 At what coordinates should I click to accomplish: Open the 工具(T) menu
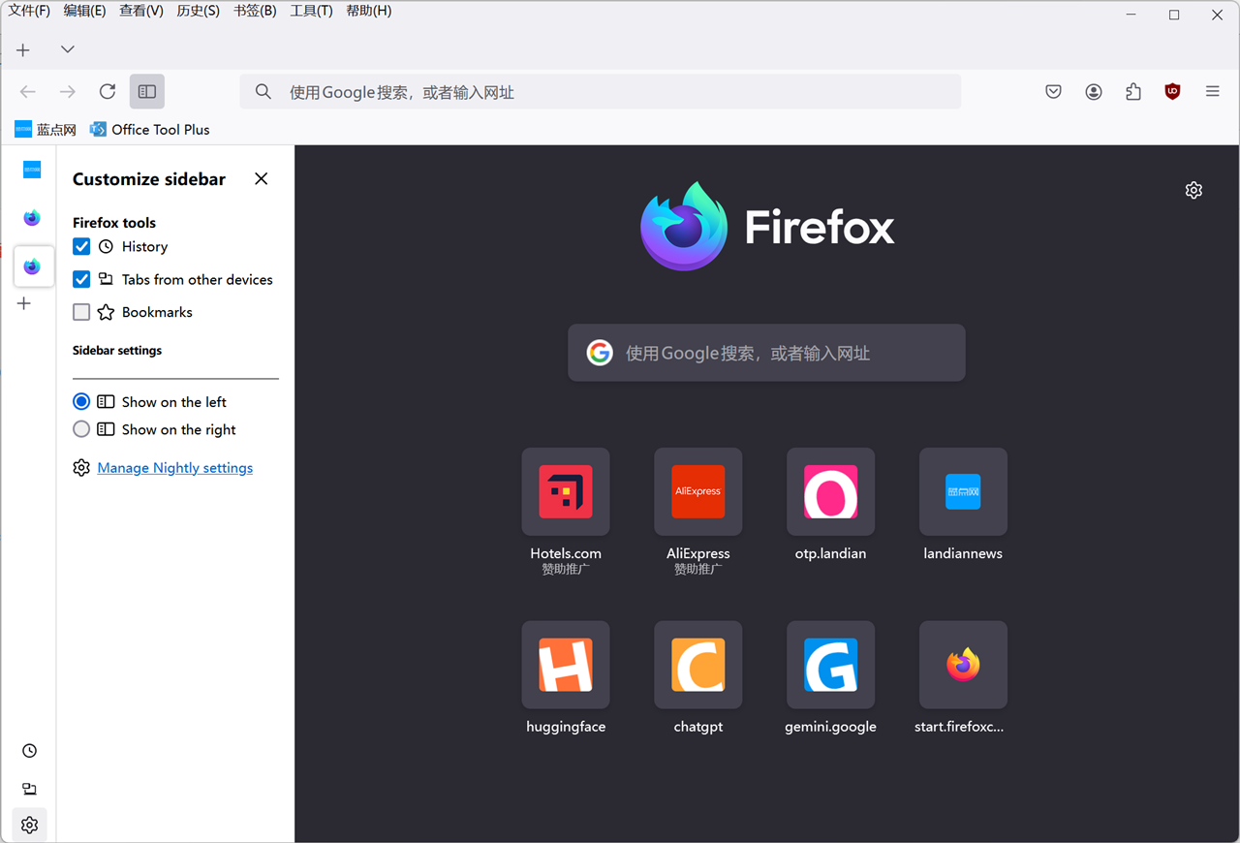click(311, 11)
